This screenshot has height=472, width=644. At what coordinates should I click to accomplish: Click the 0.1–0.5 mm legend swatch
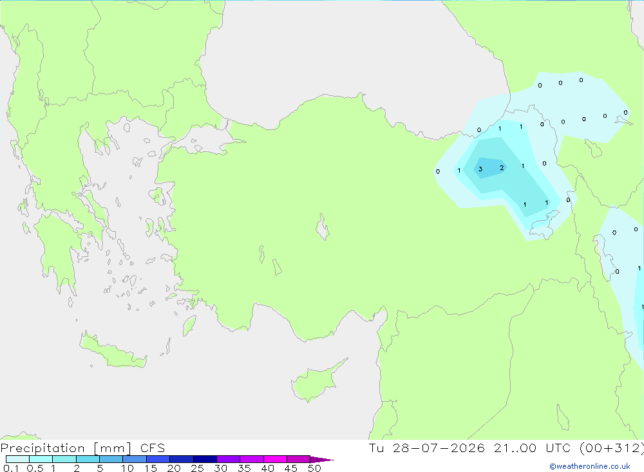pyautogui.click(x=17, y=459)
